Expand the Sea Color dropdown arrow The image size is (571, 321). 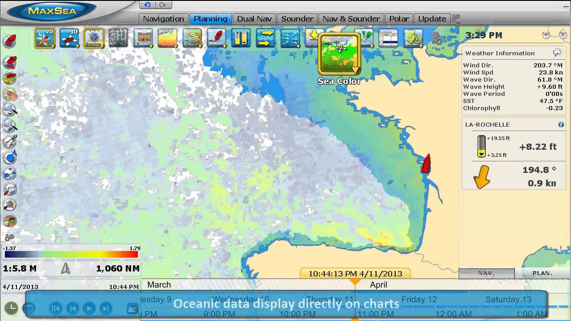[356, 70]
